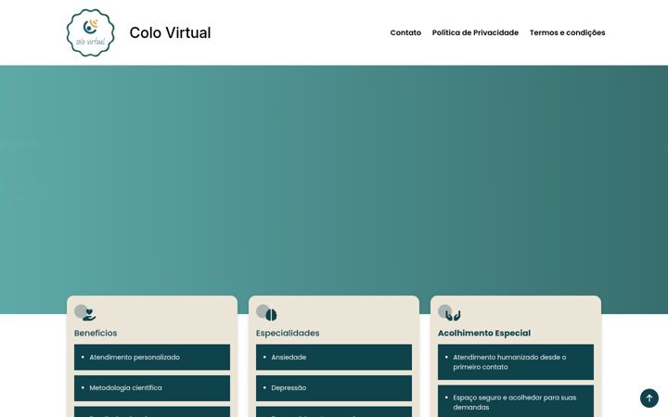Open Política de Privacidade link
This screenshot has width=668, height=417.
[475, 32]
